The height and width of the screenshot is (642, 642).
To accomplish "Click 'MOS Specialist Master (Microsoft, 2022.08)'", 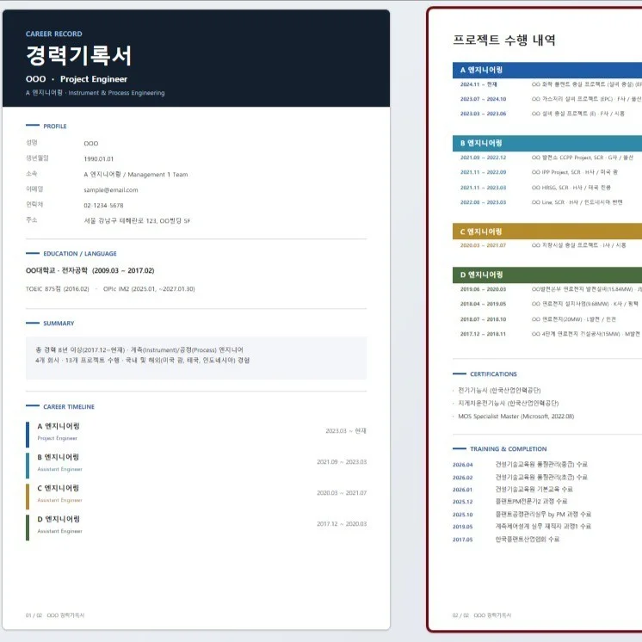I will [515, 417].
